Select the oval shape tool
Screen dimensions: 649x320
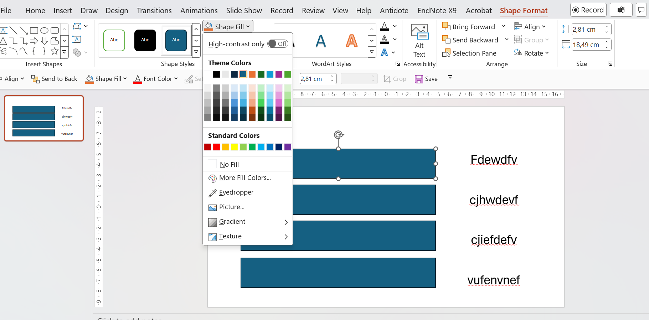[44, 30]
